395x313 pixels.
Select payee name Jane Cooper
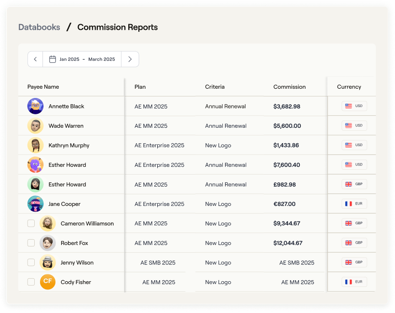(x=65, y=204)
